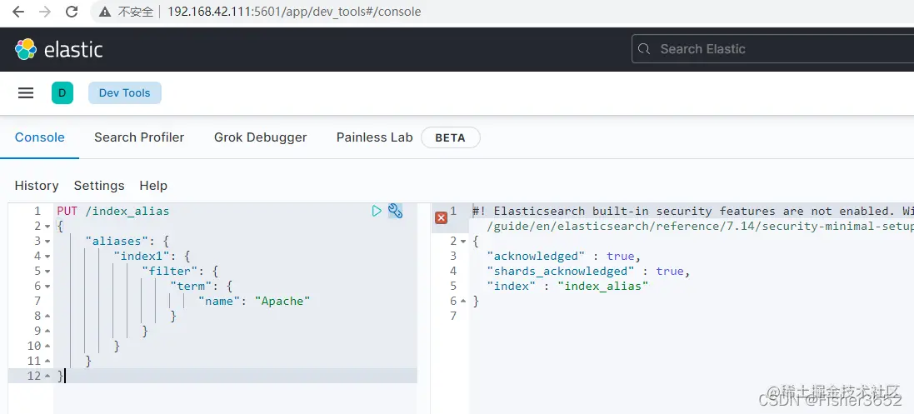Click fold arrow at response line 6

(463, 301)
